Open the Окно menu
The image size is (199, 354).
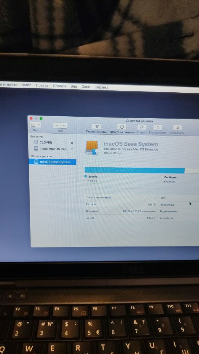click(x=86, y=87)
